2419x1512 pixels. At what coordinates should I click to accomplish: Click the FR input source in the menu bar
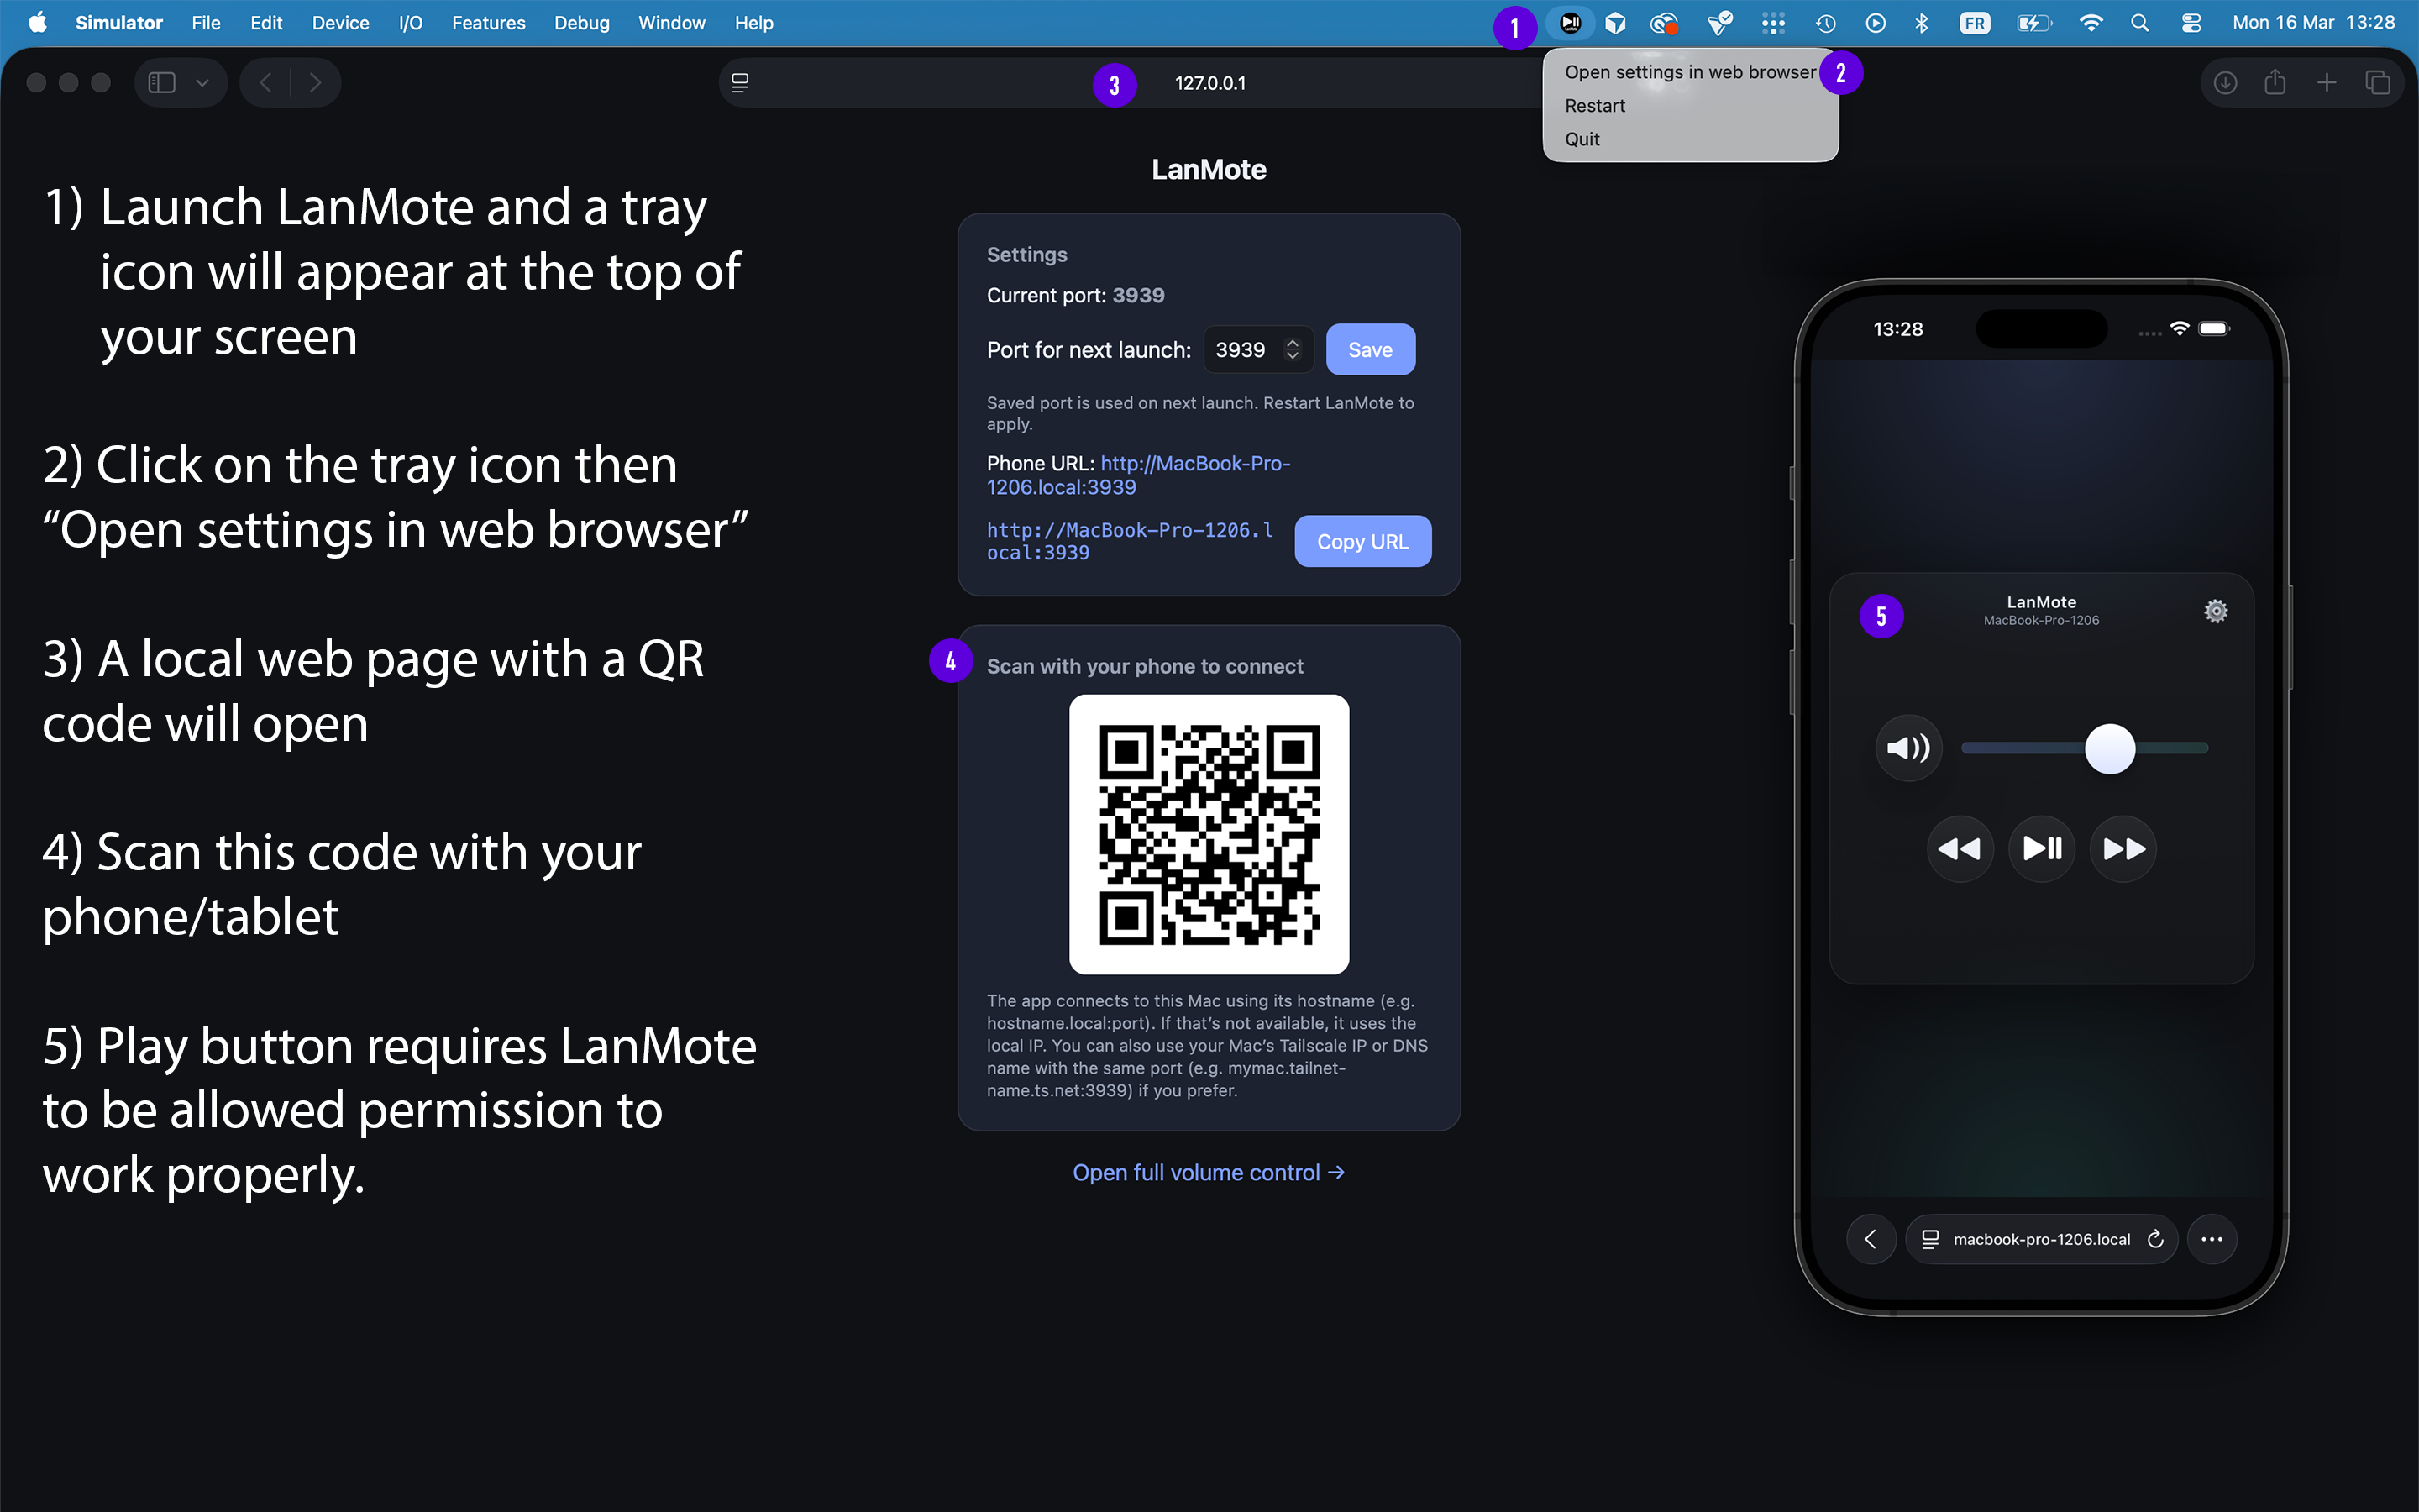click(1974, 22)
